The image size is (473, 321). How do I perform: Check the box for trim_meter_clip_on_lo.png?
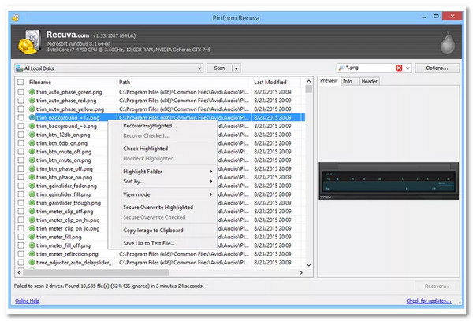20,228
